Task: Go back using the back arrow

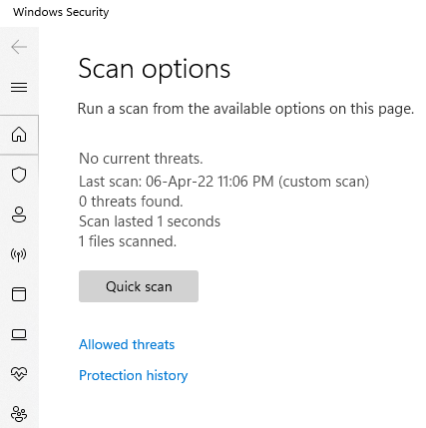Action: [19, 47]
